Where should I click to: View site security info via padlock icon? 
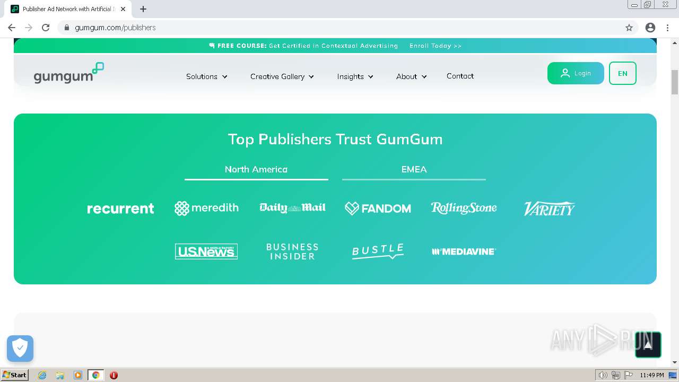67,28
